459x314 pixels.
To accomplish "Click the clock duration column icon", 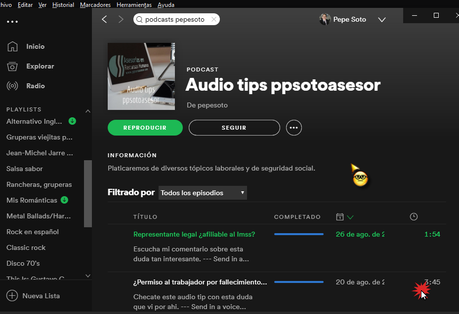I will coord(414,216).
